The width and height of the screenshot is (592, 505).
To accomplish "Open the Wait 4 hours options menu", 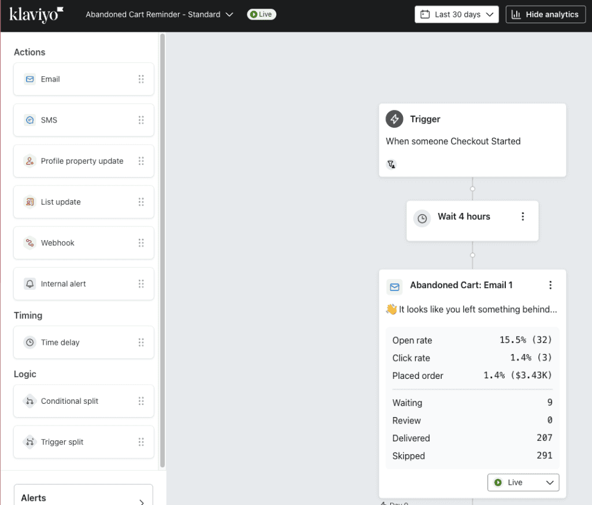I will click(x=523, y=216).
